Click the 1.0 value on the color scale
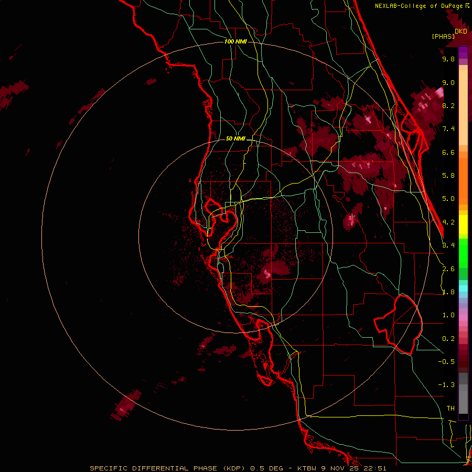This screenshot has height=472, width=472. point(448,315)
